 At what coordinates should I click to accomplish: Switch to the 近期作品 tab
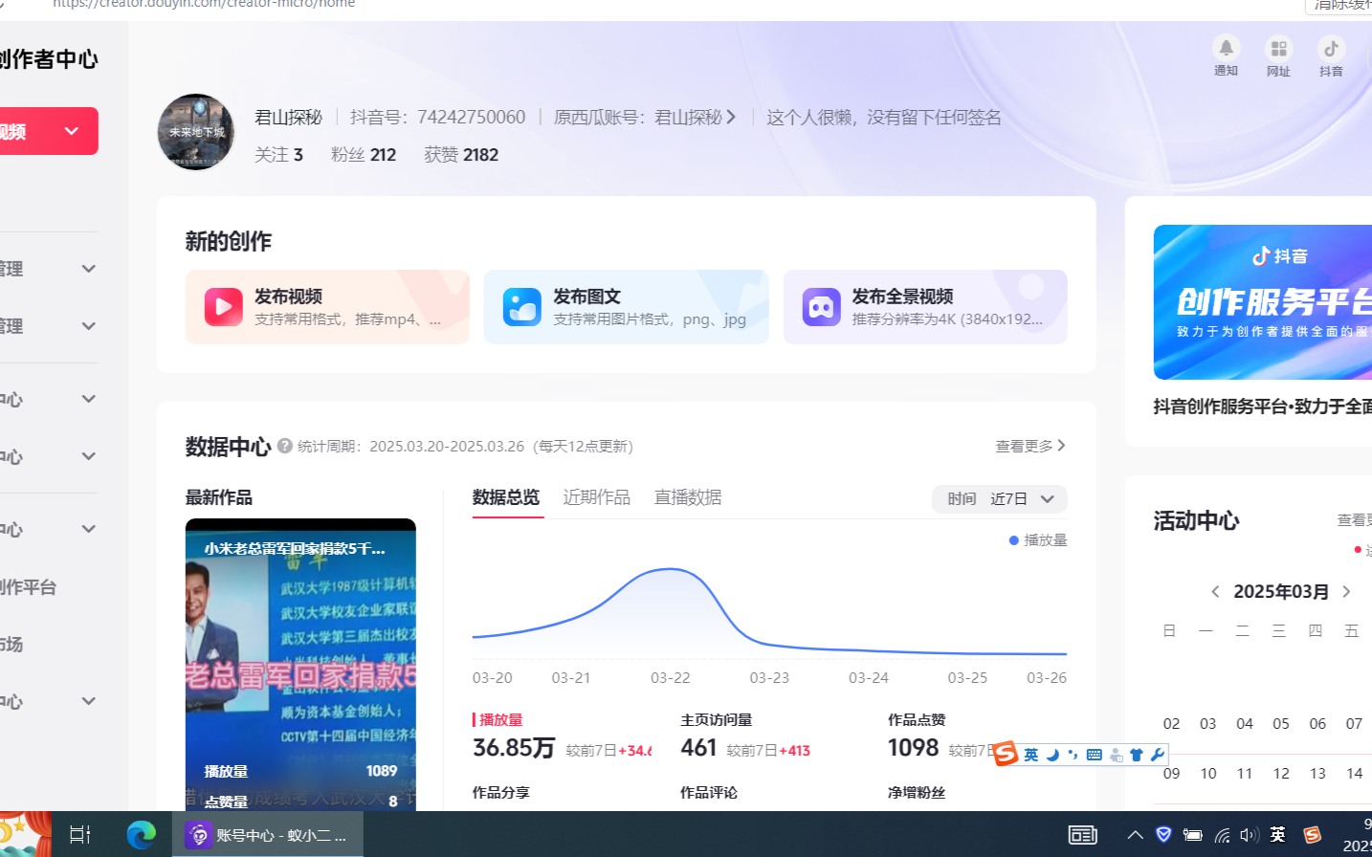coord(596,497)
